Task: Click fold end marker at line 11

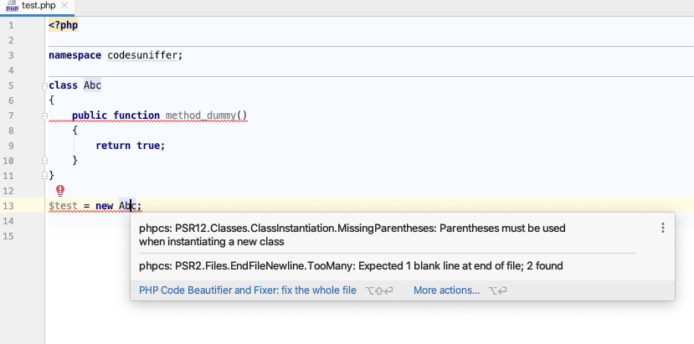Action: (44, 175)
